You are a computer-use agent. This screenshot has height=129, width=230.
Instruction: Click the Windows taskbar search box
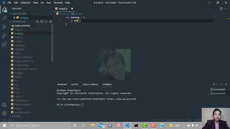[x=39, y=125]
